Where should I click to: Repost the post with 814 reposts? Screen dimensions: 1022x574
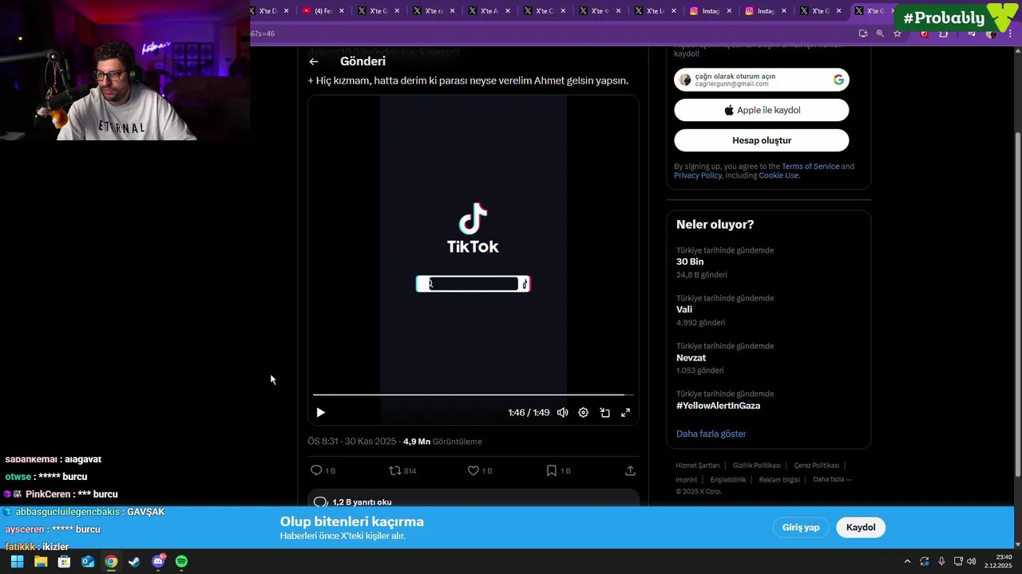pos(402,470)
